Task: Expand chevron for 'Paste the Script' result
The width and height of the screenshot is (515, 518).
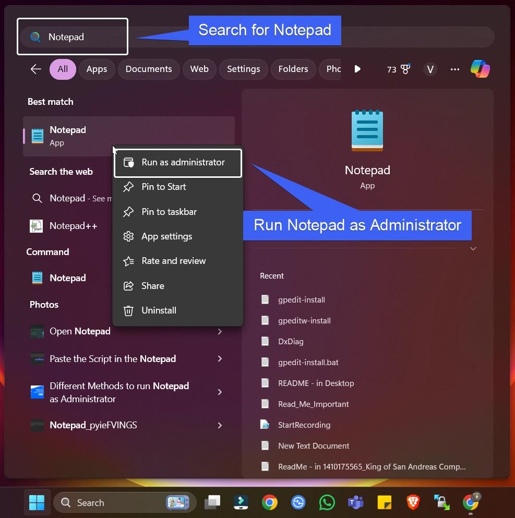Action: (x=220, y=359)
